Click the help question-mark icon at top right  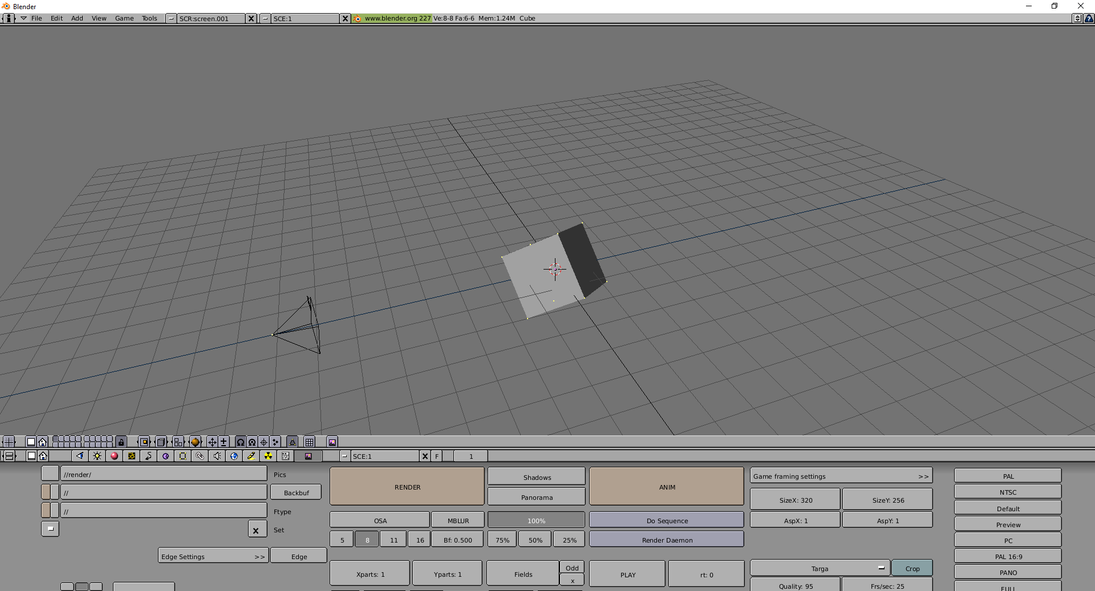point(1089,18)
